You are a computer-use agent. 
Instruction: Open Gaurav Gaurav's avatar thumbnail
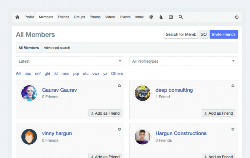29,93
